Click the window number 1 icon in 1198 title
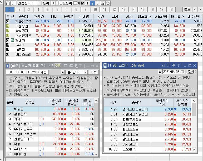This screenshot has width=203, height=161. (x=105, y=66)
